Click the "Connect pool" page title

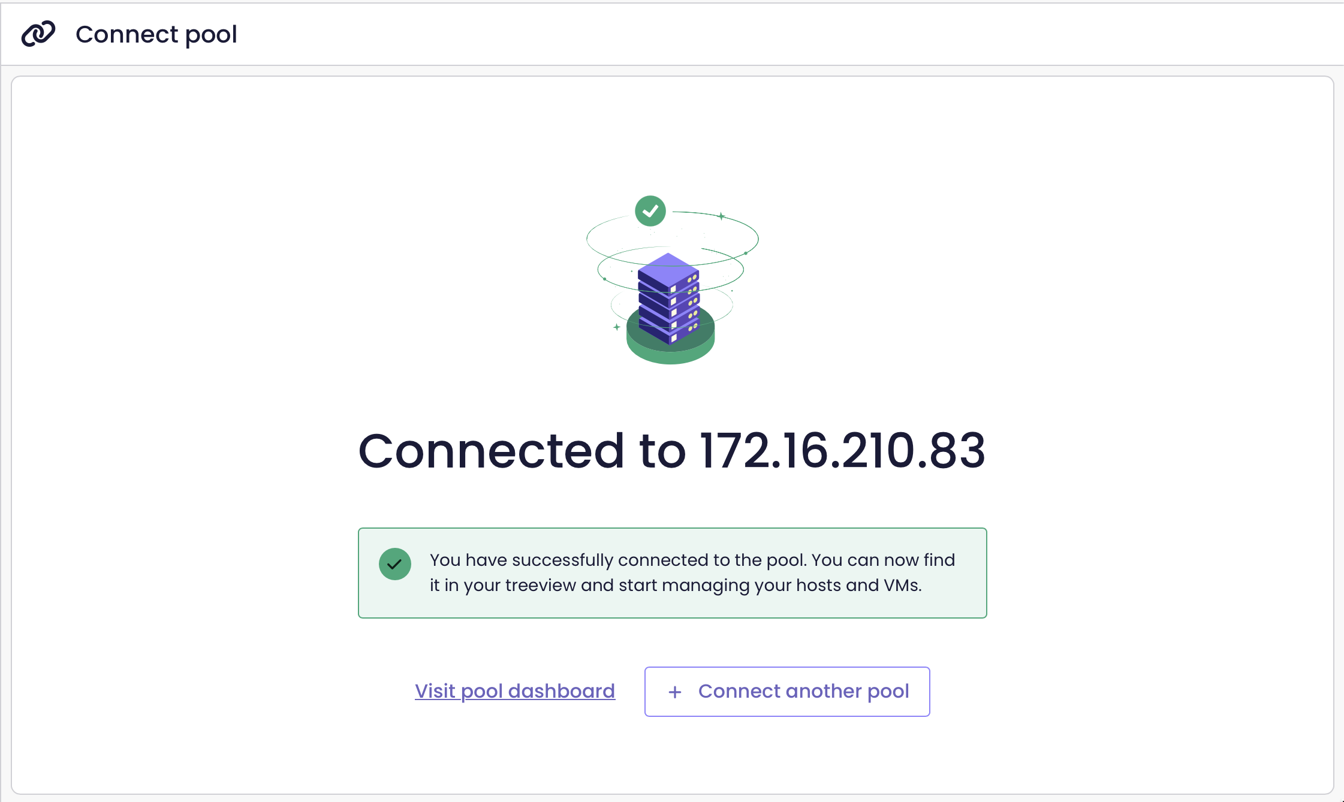click(156, 34)
